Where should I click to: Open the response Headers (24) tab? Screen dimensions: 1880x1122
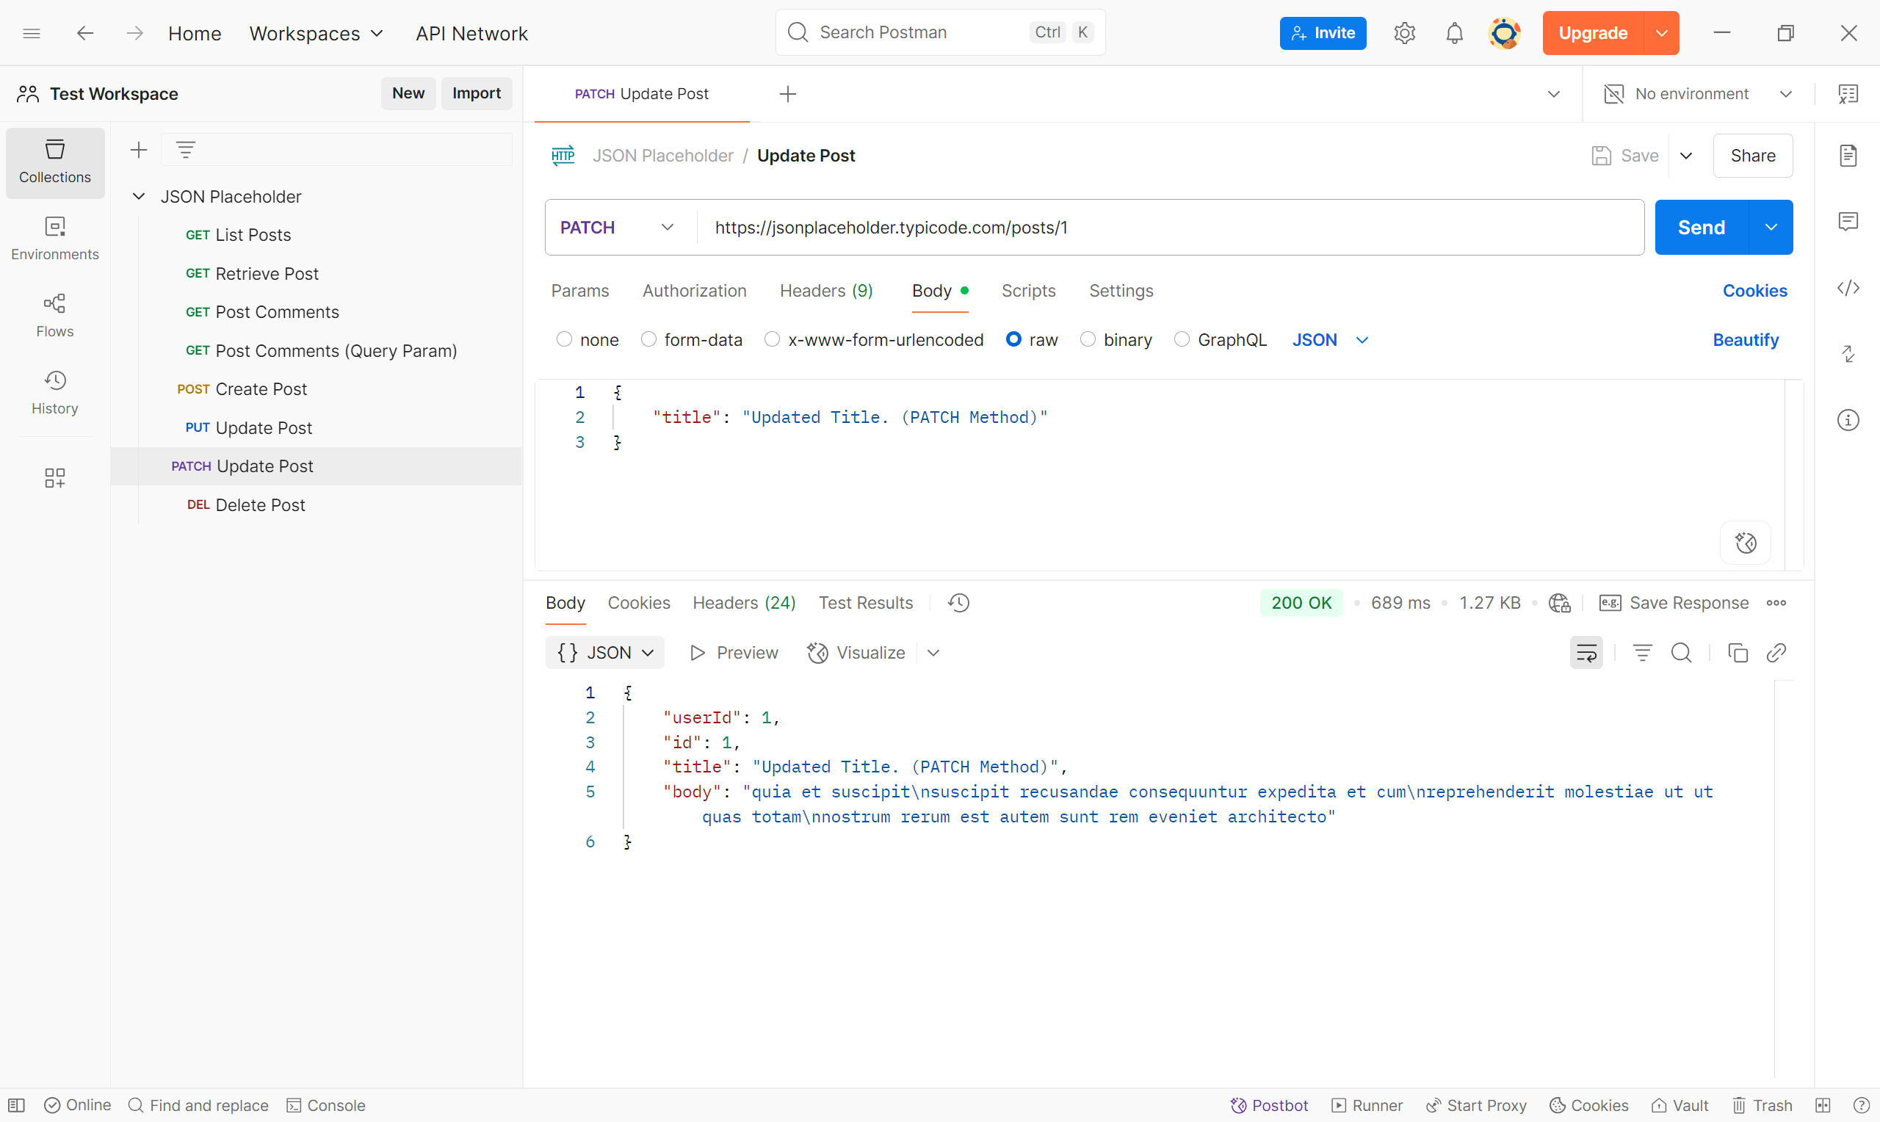[x=744, y=603]
